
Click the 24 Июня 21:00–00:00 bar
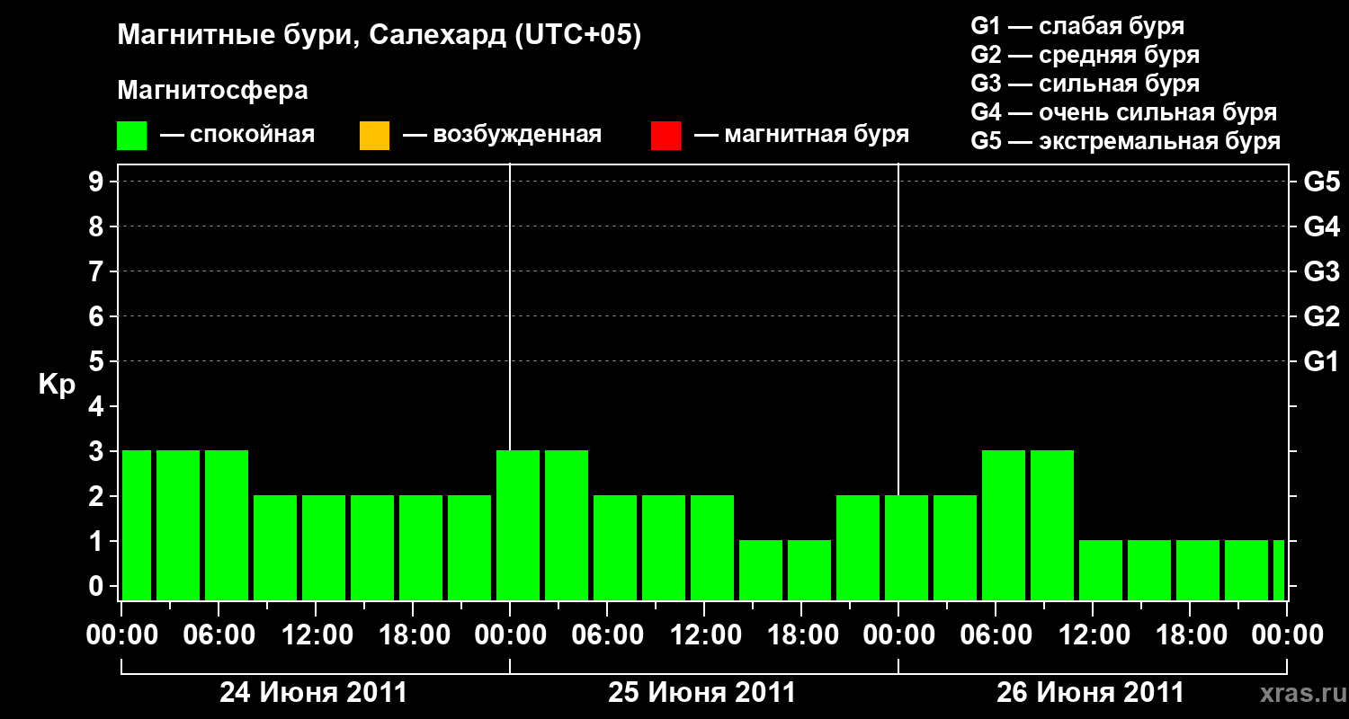(x=469, y=547)
